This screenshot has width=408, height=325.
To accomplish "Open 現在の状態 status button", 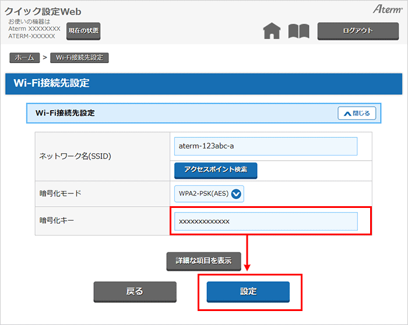I will click(x=83, y=31).
